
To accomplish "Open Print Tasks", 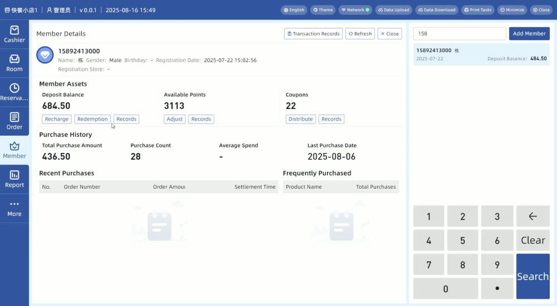I will [x=478, y=10].
